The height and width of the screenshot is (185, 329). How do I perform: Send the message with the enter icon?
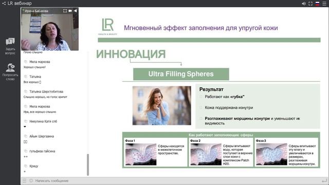pos(324,180)
